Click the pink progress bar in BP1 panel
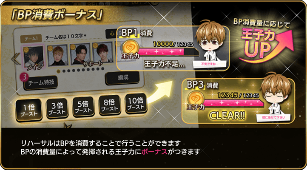 pos(168,52)
